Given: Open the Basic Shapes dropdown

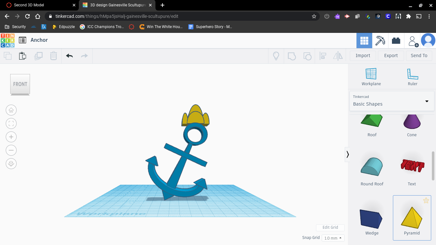Looking at the screenshot, I should [392, 101].
